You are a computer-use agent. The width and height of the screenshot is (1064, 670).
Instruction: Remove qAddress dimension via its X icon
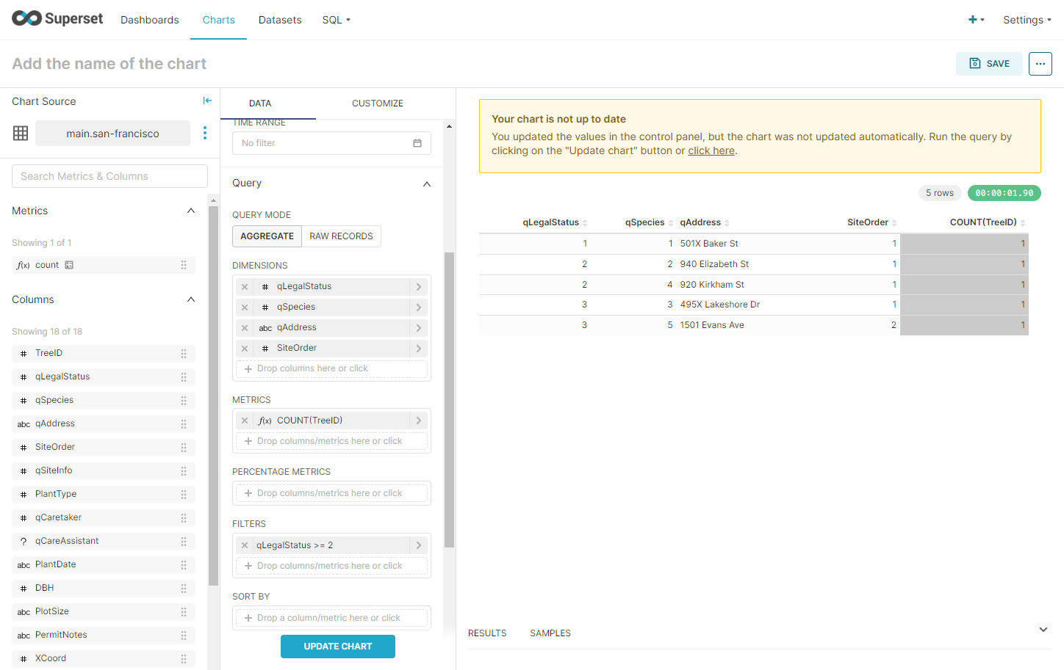click(x=244, y=327)
